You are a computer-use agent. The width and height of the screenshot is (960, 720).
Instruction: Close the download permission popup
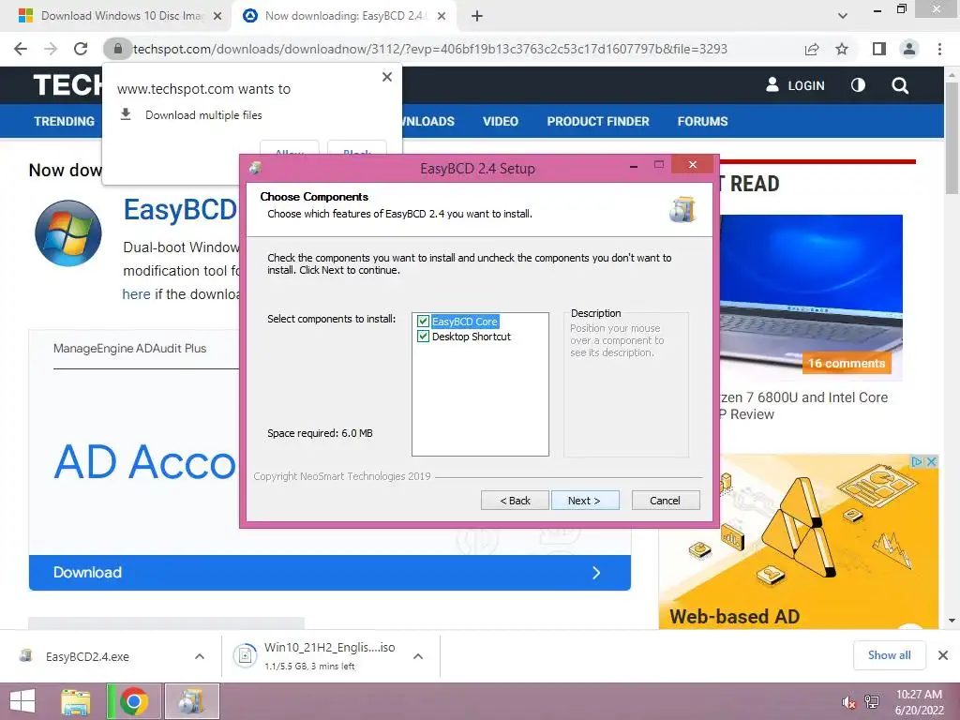tap(387, 77)
